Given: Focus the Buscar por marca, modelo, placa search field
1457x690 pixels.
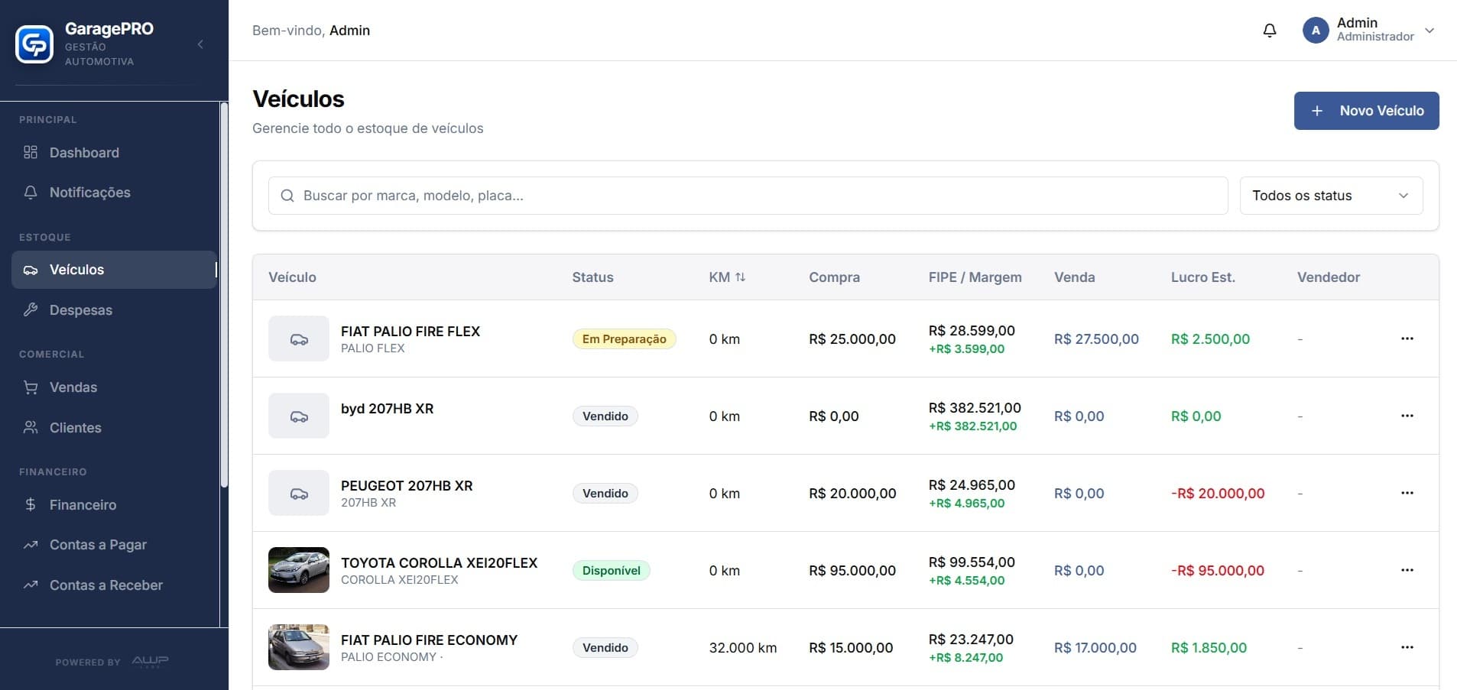Looking at the screenshot, I should point(748,196).
